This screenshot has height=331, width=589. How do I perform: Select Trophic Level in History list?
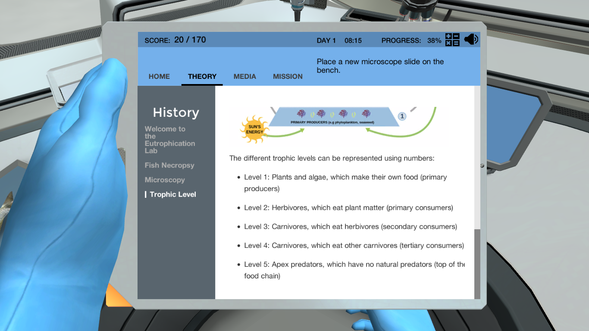(x=173, y=194)
